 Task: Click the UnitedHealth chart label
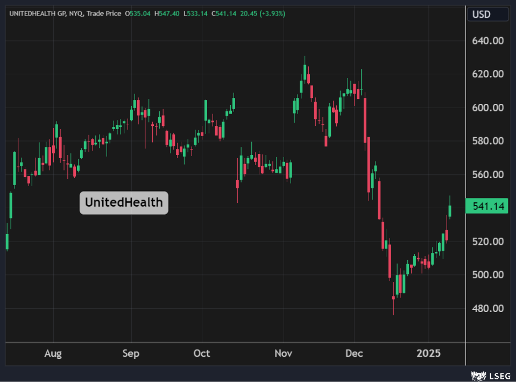pos(124,203)
